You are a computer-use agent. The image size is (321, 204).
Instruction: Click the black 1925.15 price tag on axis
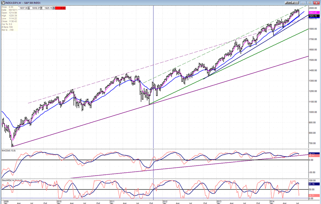click(314, 16)
